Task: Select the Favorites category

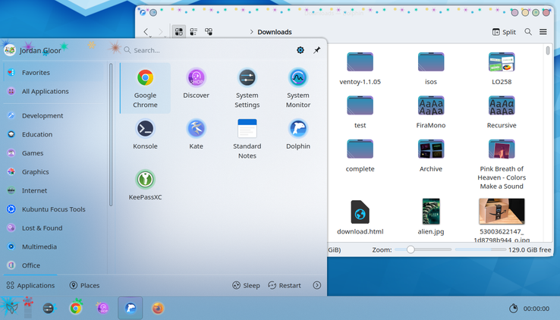Action: (x=54, y=73)
